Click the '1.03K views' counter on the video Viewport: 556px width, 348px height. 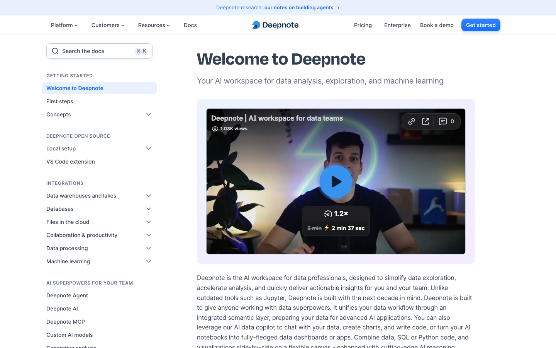click(x=230, y=129)
